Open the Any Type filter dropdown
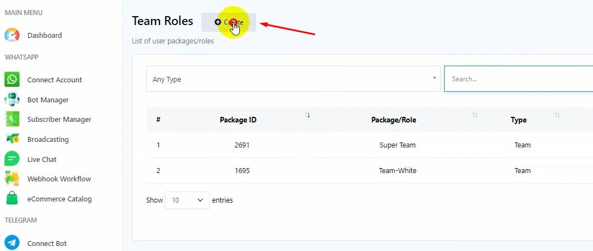The image size is (593, 251). pyautogui.click(x=293, y=79)
